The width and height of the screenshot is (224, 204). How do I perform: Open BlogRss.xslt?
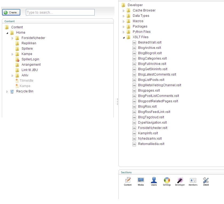point(147,107)
